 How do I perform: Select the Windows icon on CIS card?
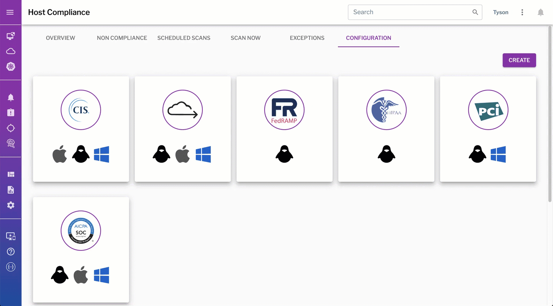tap(102, 154)
